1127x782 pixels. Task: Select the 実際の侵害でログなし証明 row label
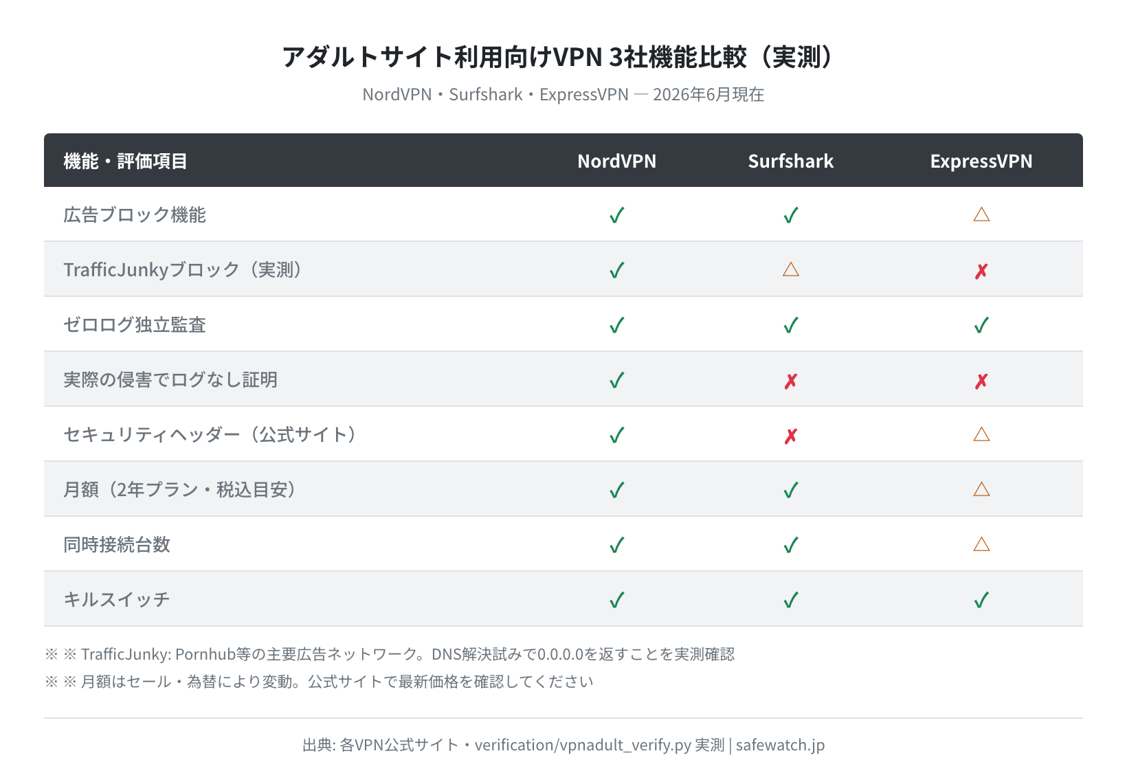[x=170, y=379]
